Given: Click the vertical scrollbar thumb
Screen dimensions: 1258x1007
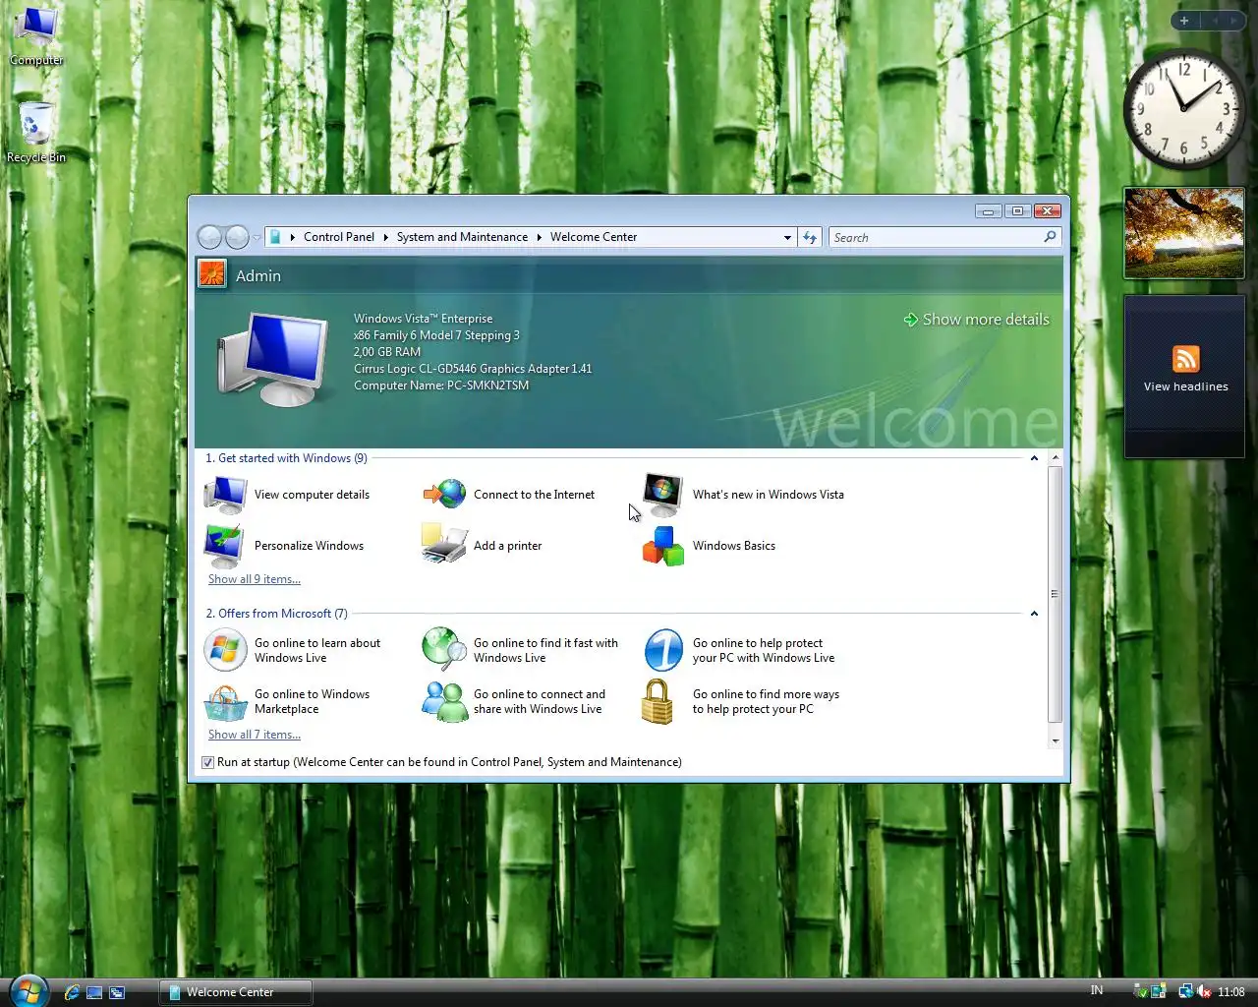Looking at the screenshot, I should click(1056, 594).
